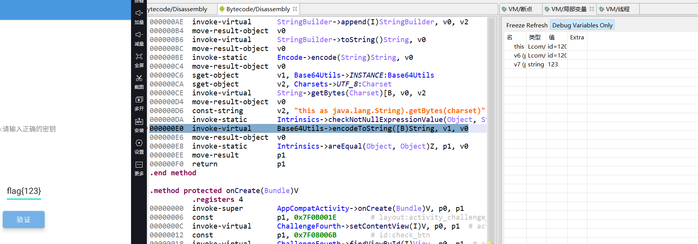This screenshot has width=698, height=244.
Task: Close the VM/局部变量 tab
Action: [x=592, y=9]
